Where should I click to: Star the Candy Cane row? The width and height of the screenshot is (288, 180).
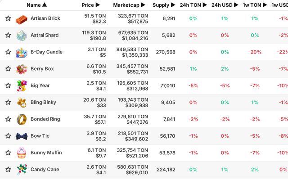[8, 169]
